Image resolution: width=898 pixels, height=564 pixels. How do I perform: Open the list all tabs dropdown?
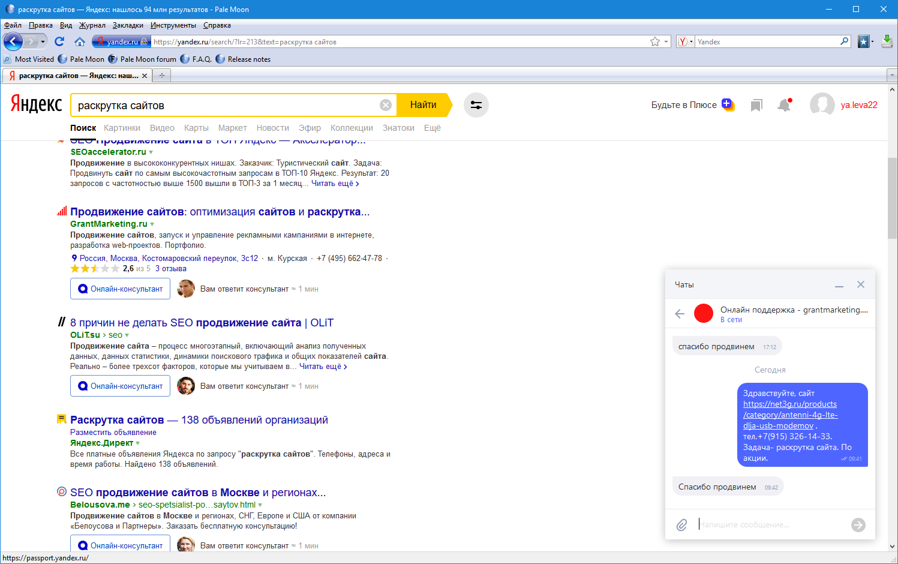pyautogui.click(x=891, y=76)
